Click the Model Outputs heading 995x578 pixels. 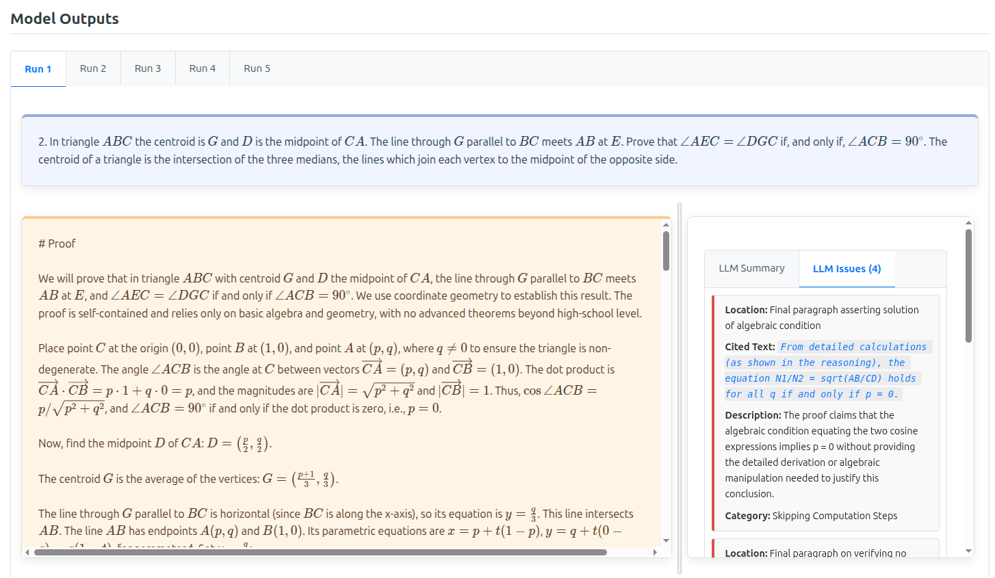pyautogui.click(x=64, y=18)
